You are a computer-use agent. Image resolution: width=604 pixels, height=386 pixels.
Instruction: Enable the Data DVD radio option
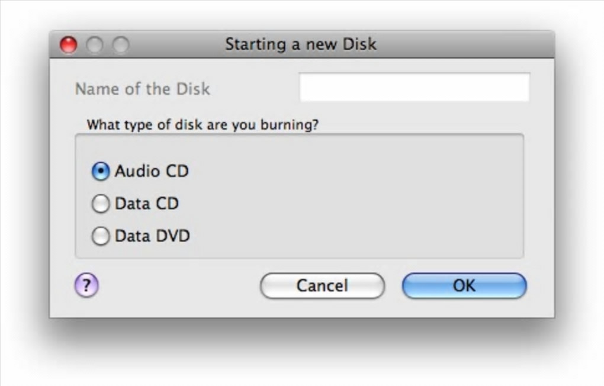click(x=101, y=237)
